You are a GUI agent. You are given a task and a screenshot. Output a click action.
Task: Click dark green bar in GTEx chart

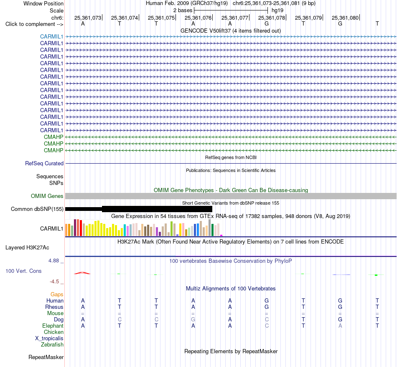pos(212,230)
